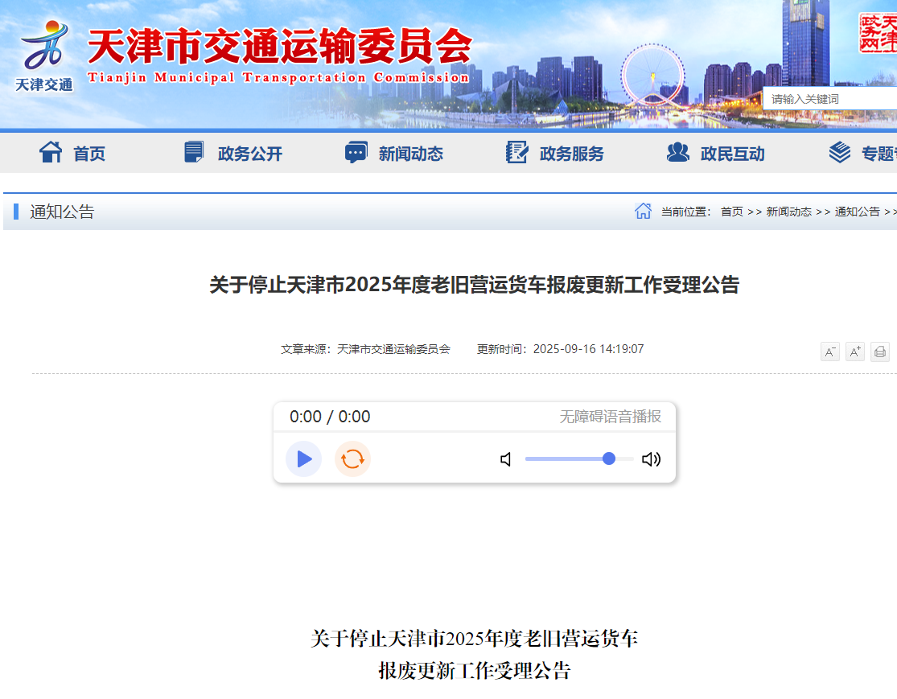Image resolution: width=897 pixels, height=699 pixels.
Task: Click the home icon beside 首页
Action: 51,152
